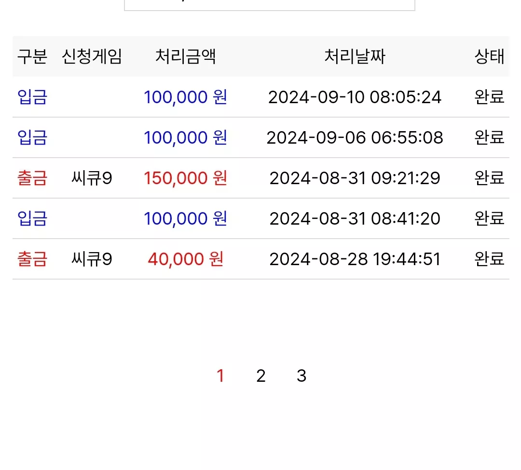The image size is (521, 470).
Task: Click the date 2024-08-31 09:21:29
Action: [355, 178]
